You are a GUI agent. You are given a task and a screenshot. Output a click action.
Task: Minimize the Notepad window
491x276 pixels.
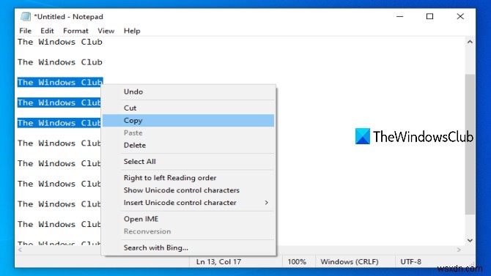coord(400,16)
